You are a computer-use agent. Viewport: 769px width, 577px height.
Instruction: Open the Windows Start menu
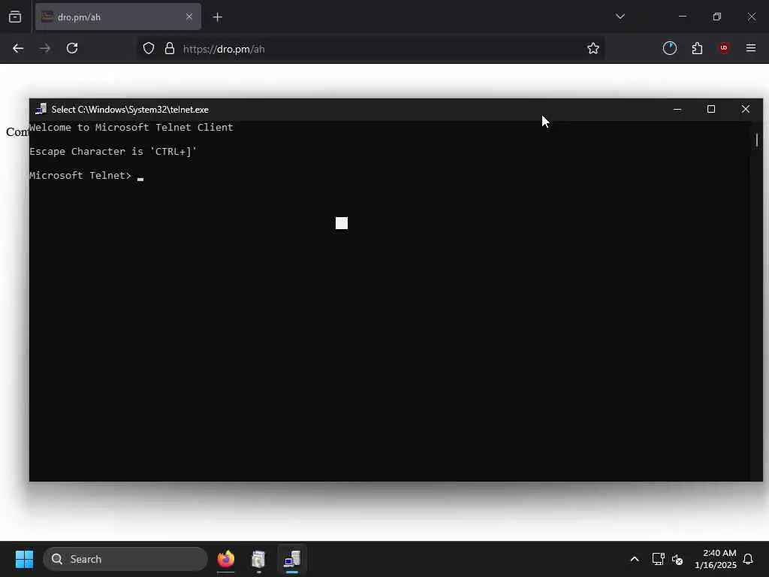25,559
